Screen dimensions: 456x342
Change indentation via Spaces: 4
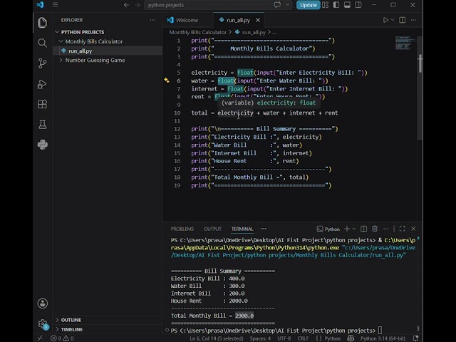tap(260, 338)
